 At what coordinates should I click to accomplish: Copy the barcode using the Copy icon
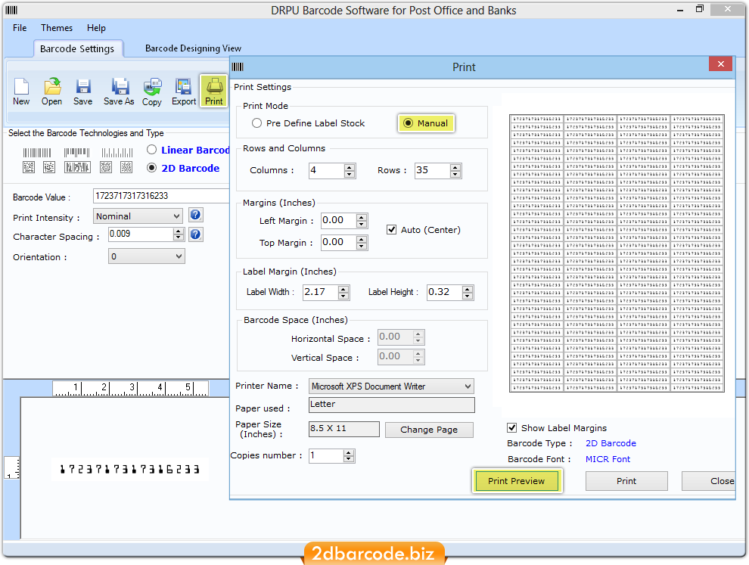click(x=152, y=92)
